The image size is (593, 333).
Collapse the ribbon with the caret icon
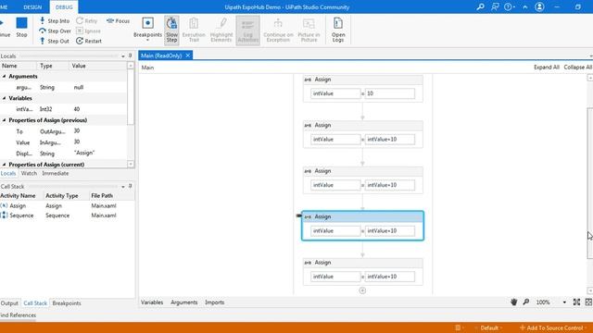coord(525,6)
